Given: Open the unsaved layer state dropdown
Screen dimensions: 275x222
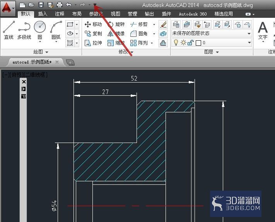Looking at the screenshot, I should (x=212, y=33).
